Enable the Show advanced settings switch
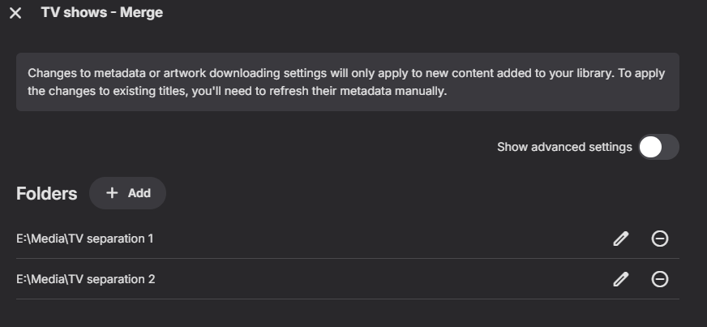Image resolution: width=707 pixels, height=327 pixels. click(658, 147)
